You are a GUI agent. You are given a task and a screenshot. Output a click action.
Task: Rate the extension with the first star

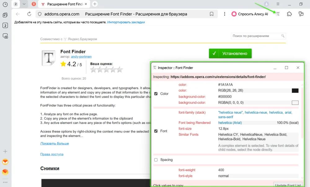(93, 70)
